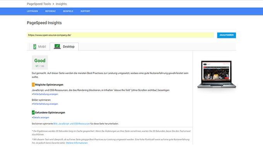Click the laptop checkmark icon
The image size is (263, 147).
click(x=57, y=46)
